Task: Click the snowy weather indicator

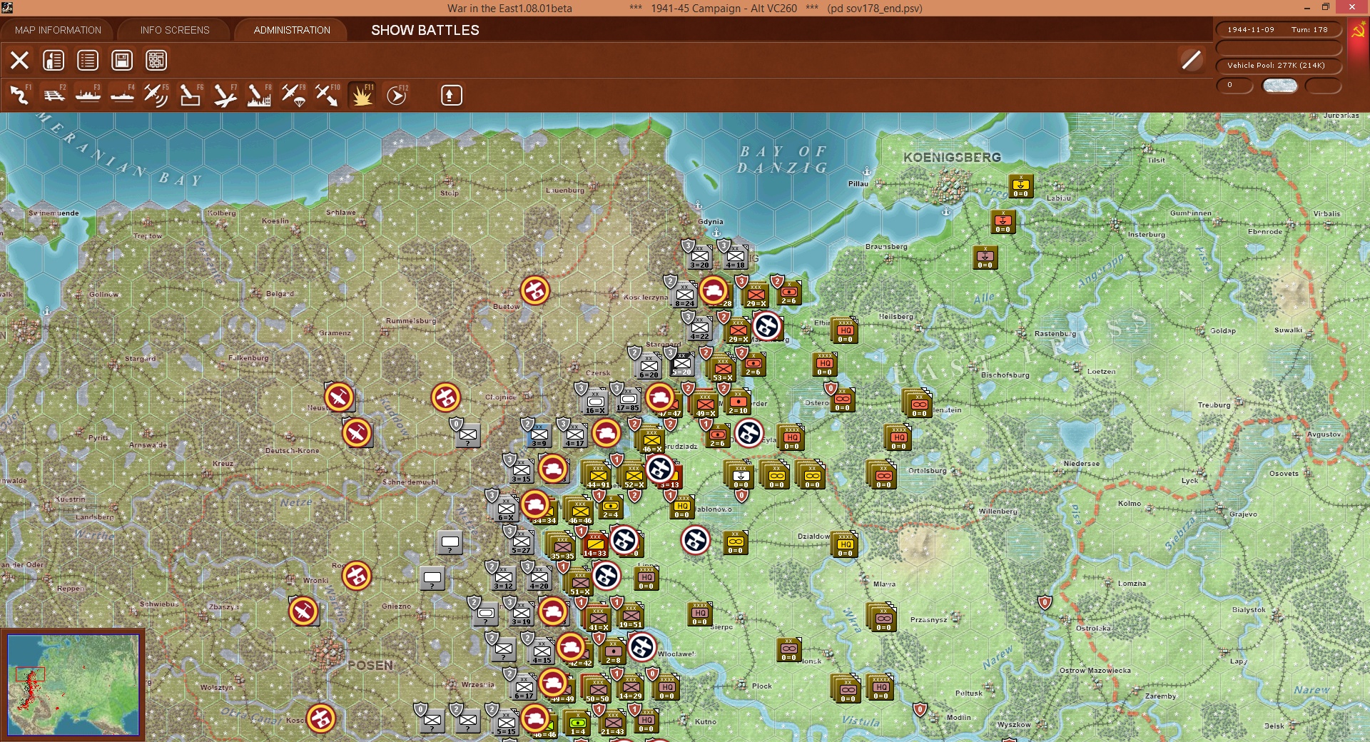Action: coord(1280,86)
